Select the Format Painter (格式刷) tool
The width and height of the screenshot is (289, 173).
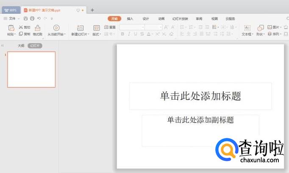tap(37, 28)
